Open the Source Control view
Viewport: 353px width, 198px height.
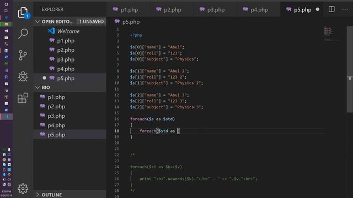(x=23, y=55)
